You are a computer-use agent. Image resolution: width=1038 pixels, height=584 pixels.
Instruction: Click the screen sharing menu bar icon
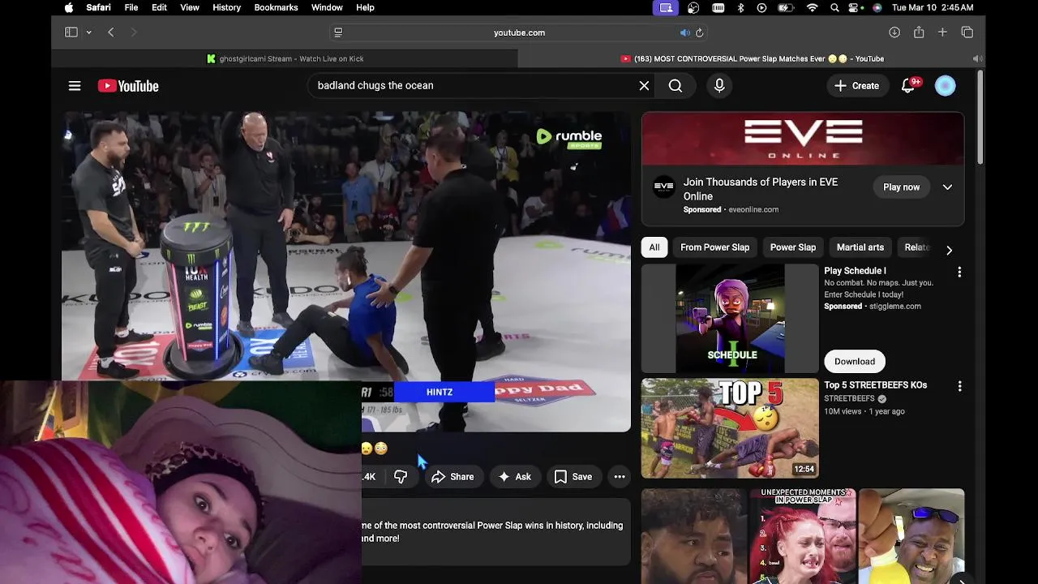tap(666, 7)
